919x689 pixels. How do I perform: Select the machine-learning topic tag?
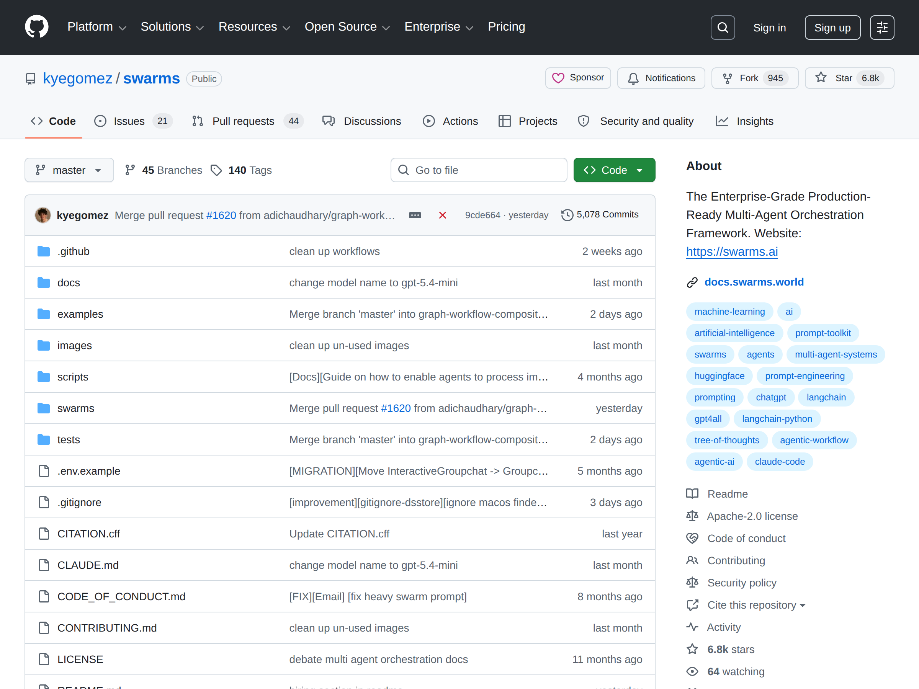(729, 312)
